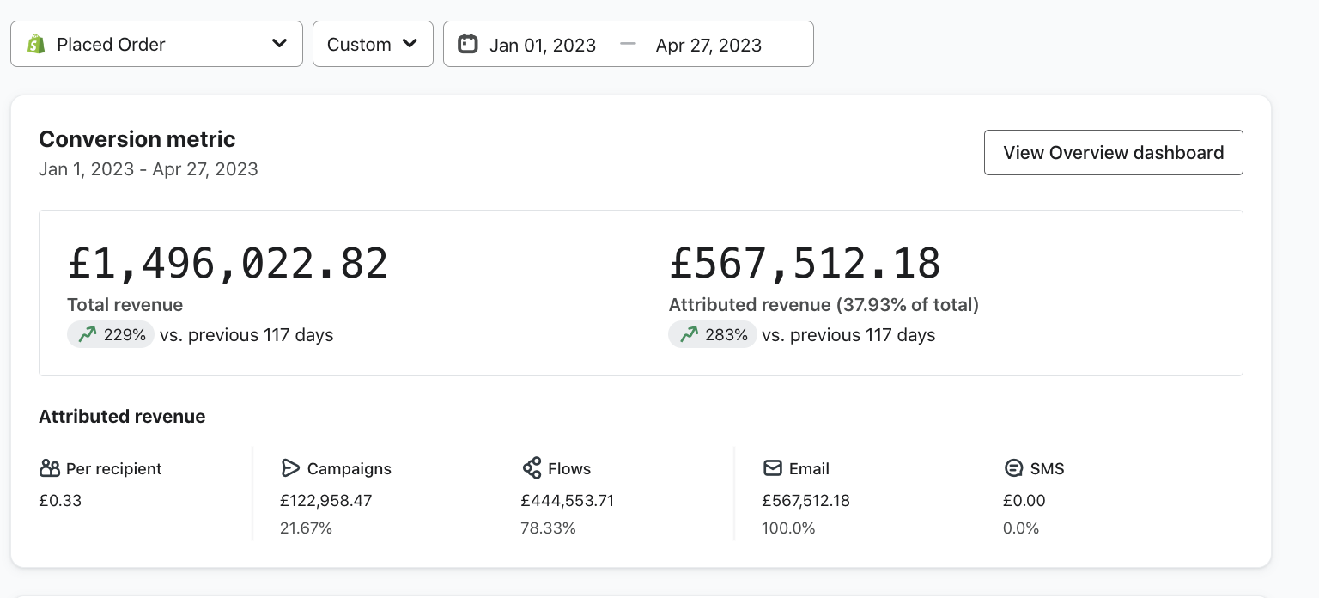The width and height of the screenshot is (1319, 598).
Task: Click the 229% change badge
Action: click(x=111, y=335)
